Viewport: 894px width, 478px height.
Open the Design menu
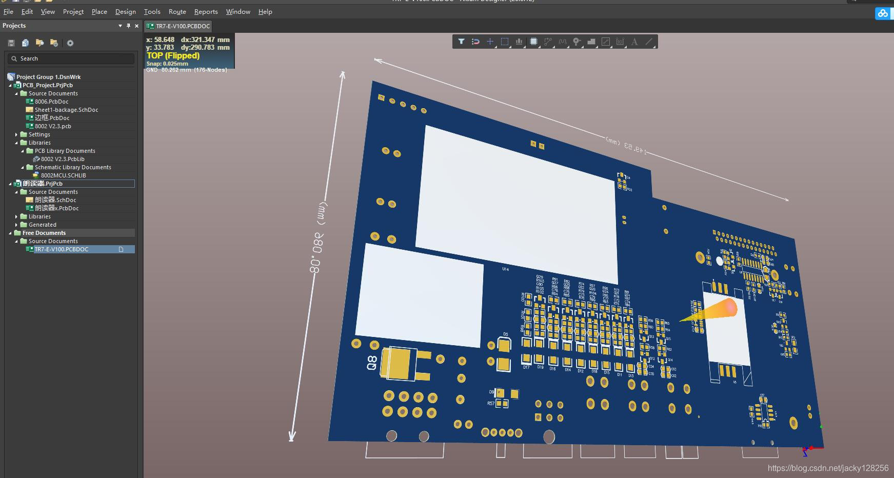coord(126,11)
